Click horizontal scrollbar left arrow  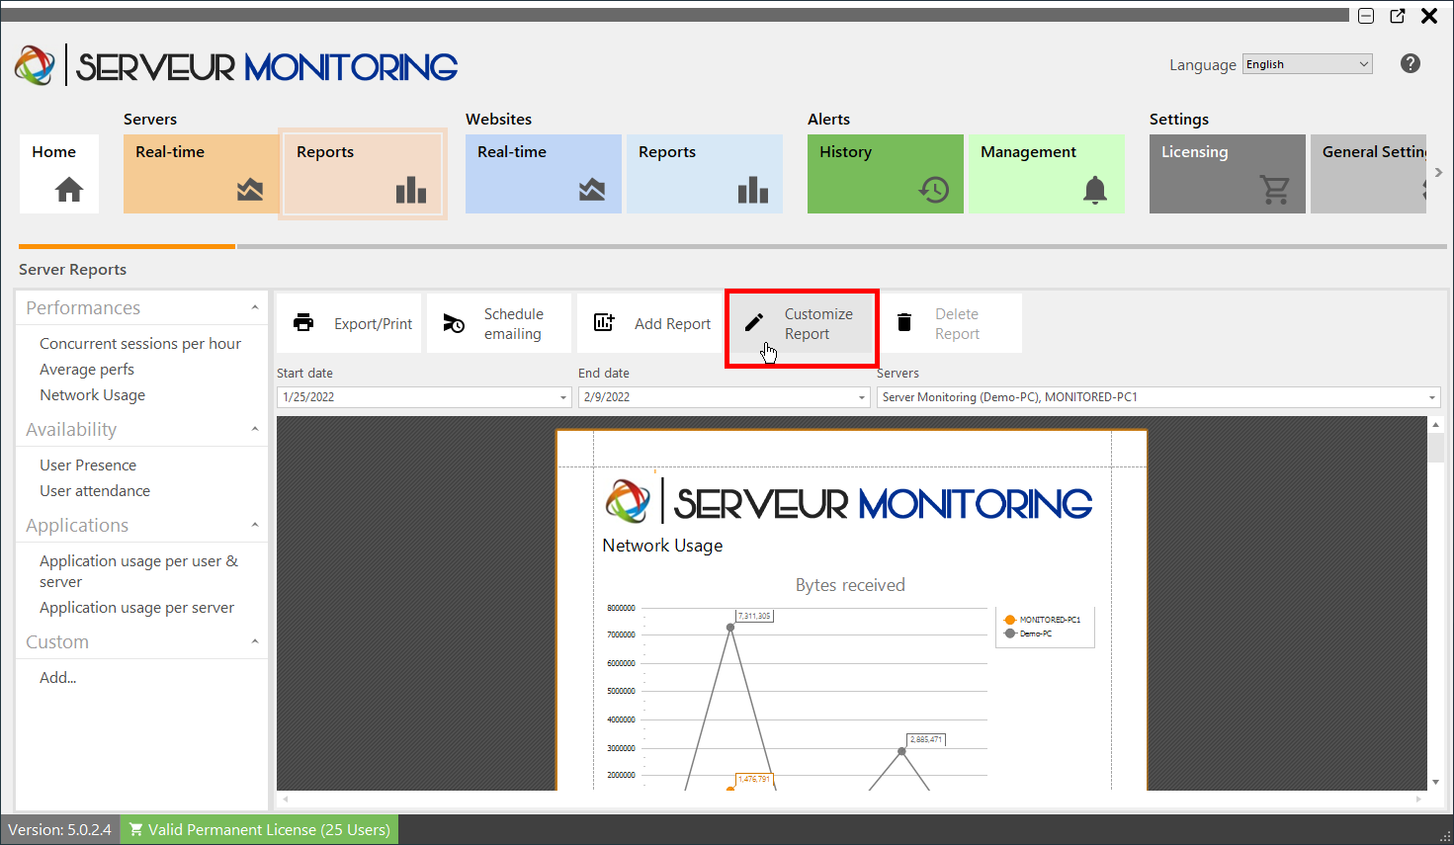point(286,799)
